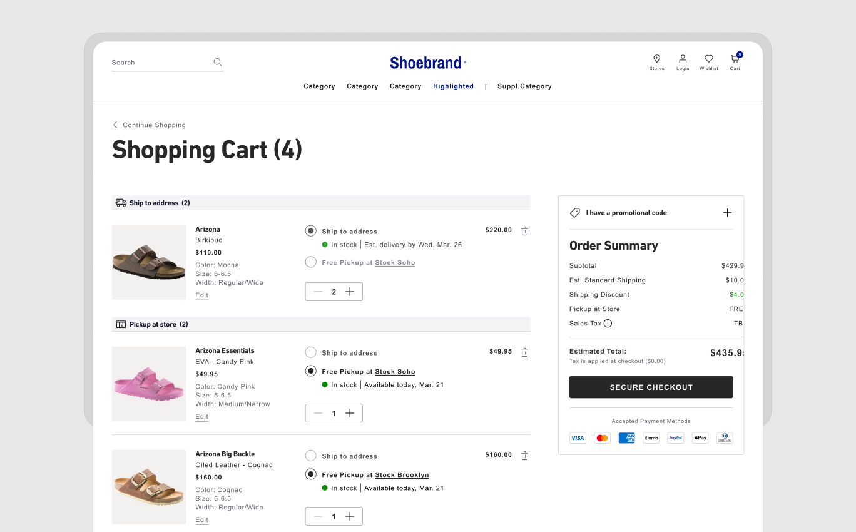Select Ship to address for Arizona Essentials
Image resolution: width=856 pixels, height=532 pixels.
pos(311,352)
